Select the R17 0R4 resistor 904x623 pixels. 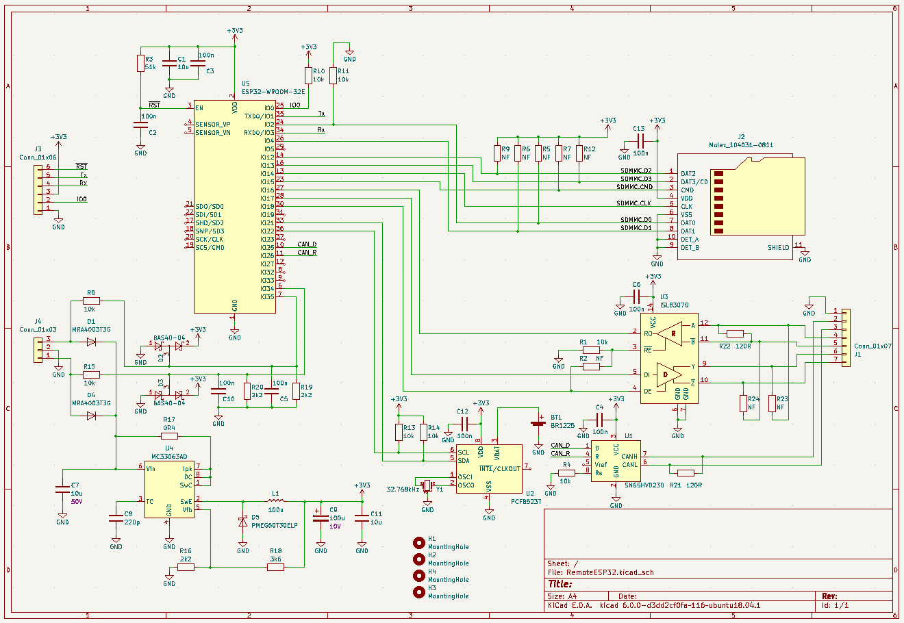(x=169, y=435)
